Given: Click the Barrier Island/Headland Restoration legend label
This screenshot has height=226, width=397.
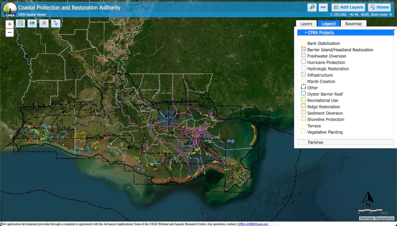Looking at the screenshot, I should click(340, 50).
